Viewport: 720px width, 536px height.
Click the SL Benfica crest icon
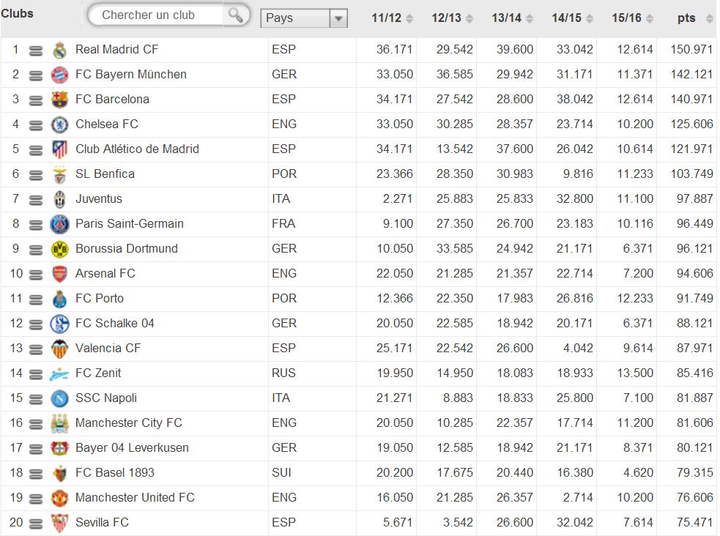pos(59,174)
